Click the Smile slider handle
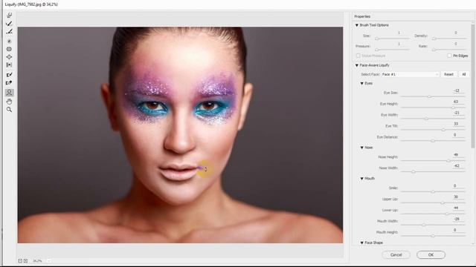This screenshot has width=476, height=267. [x=433, y=191]
